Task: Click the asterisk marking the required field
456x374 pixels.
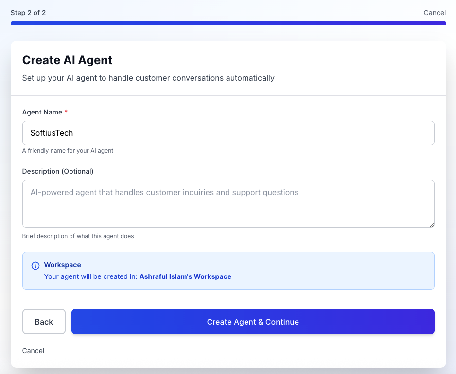Action: click(x=65, y=112)
